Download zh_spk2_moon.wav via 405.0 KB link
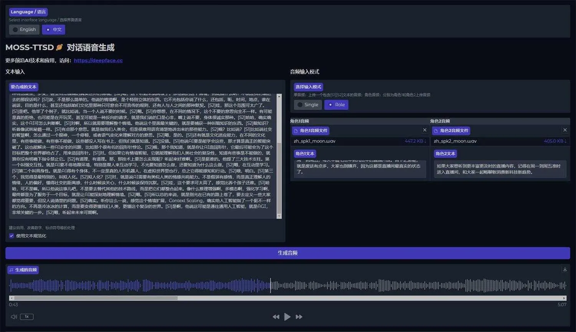 [x=555, y=141]
